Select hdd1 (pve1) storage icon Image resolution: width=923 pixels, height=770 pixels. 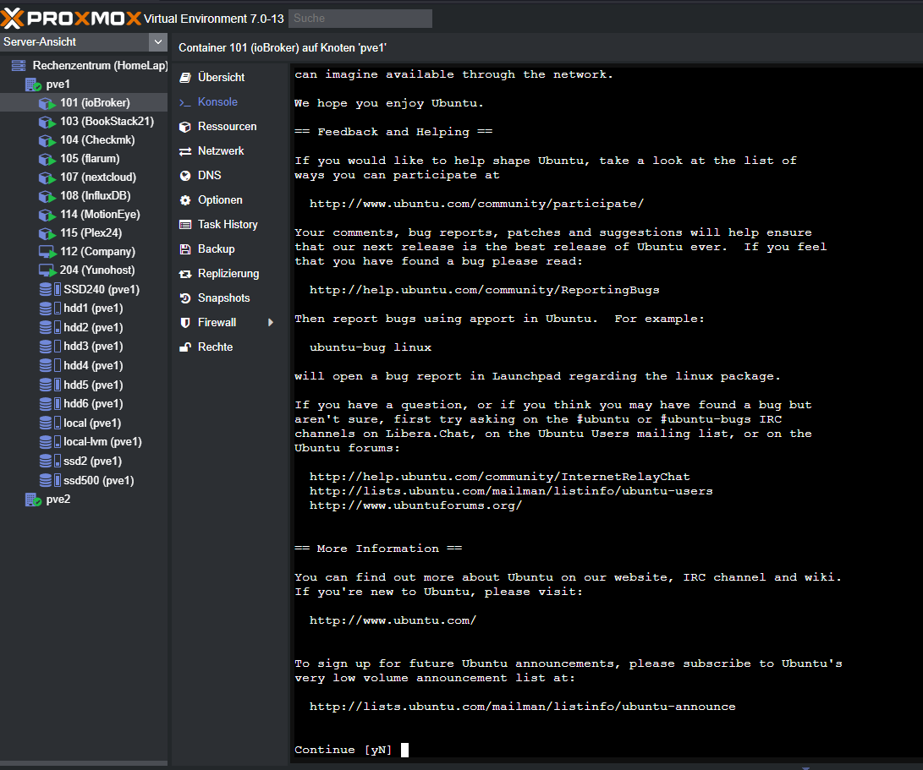click(50, 309)
